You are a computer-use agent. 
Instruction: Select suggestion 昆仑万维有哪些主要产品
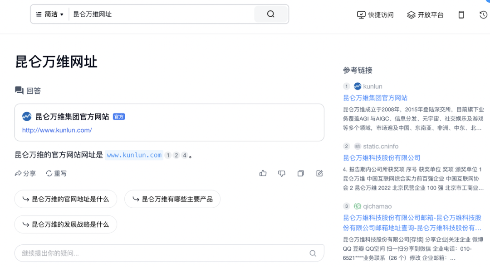pos(172,199)
